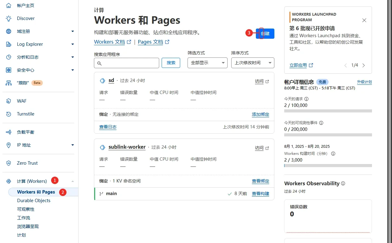Click 访问 link for sd worker

tap(262, 81)
